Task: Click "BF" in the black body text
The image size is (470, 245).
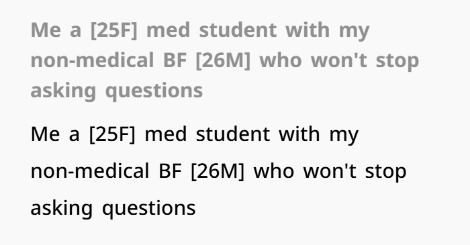Action: click(171, 171)
